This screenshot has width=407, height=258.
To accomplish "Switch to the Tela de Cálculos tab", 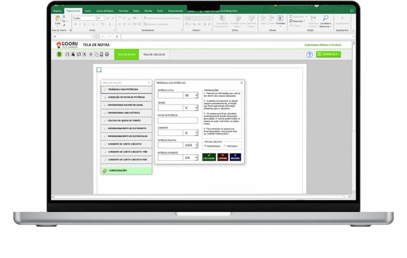I will click(x=154, y=55).
